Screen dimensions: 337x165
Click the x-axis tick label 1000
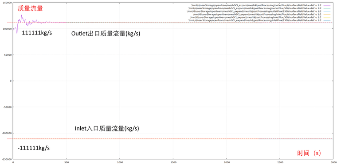point(120,162)
